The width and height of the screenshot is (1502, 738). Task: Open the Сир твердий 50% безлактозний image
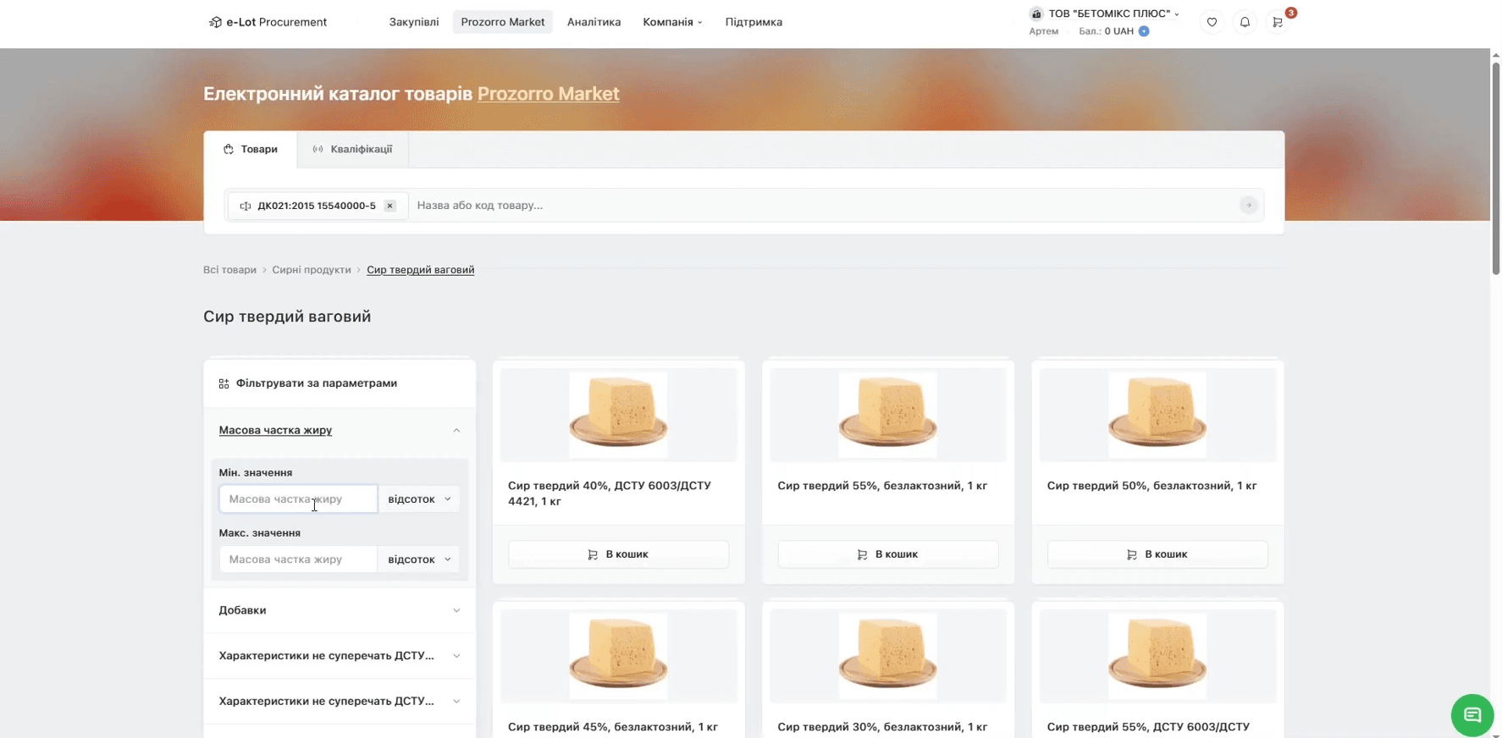tap(1157, 415)
